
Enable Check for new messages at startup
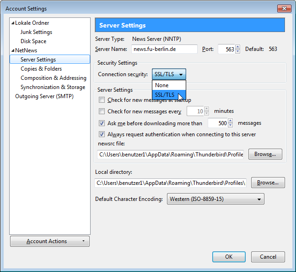(102, 100)
